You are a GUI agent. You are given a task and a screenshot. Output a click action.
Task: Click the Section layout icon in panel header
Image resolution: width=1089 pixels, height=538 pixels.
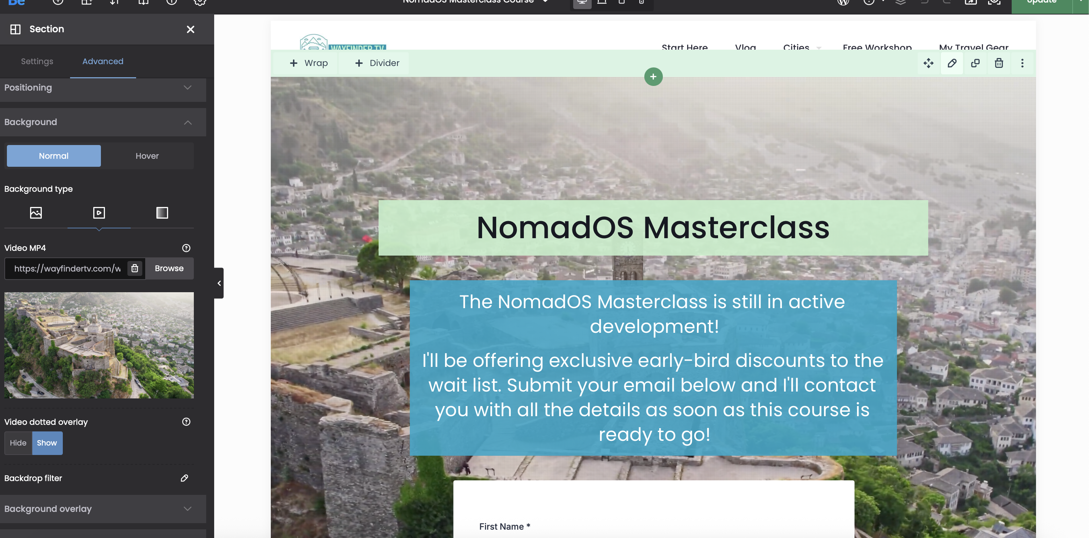point(15,29)
